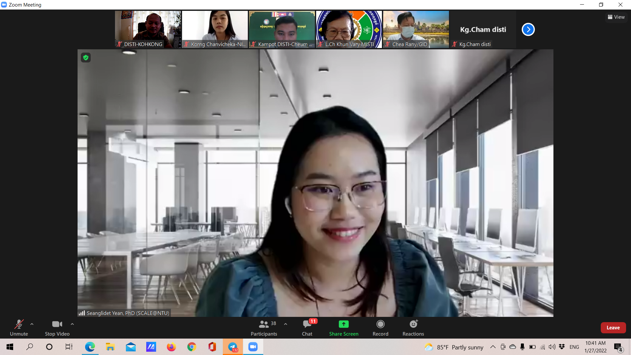Unmute the microphone

tap(19, 328)
